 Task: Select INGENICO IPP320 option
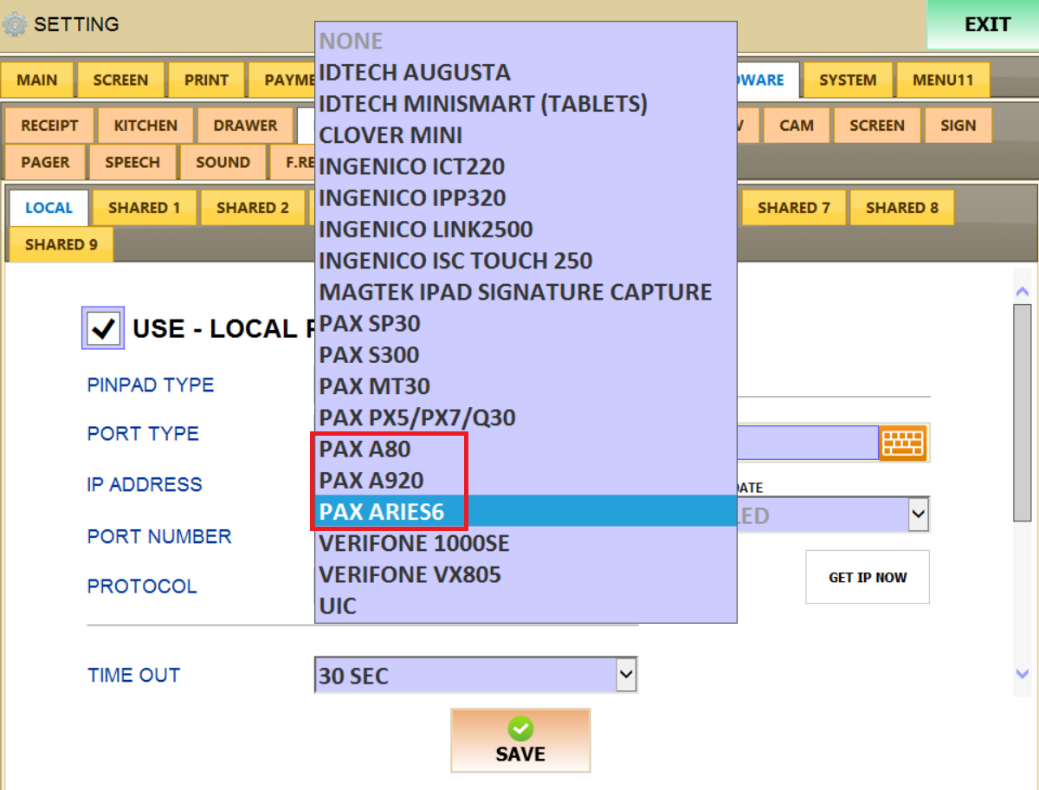coord(526,197)
